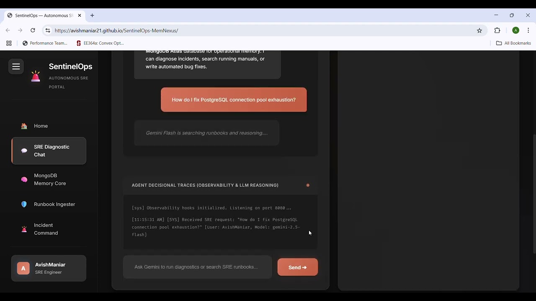This screenshot has height=301, width=536.
Task: Click the Runbook Ingester shield icon
Action: tap(24, 204)
